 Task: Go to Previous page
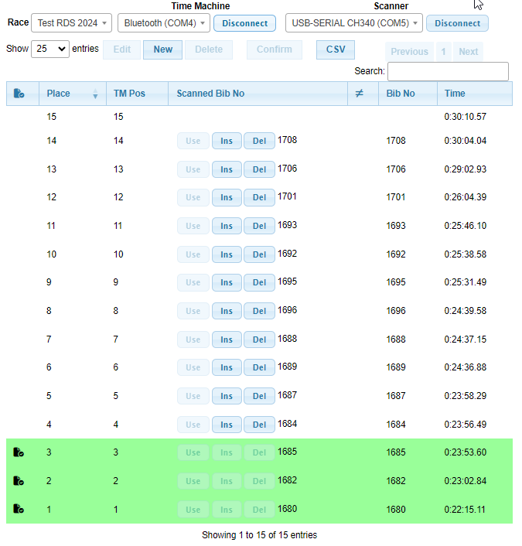click(x=409, y=52)
